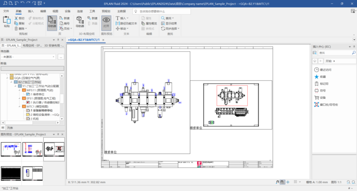Click the tree panel scroll-down arrow
The height and width of the screenshot is (191, 357).
pos(62,119)
